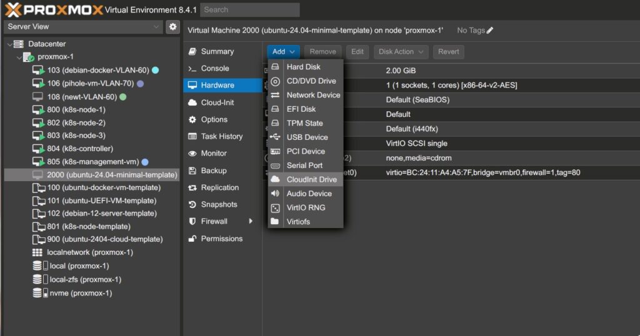Open the Summary tab
Screen dimensions: 640x336
coord(222,52)
